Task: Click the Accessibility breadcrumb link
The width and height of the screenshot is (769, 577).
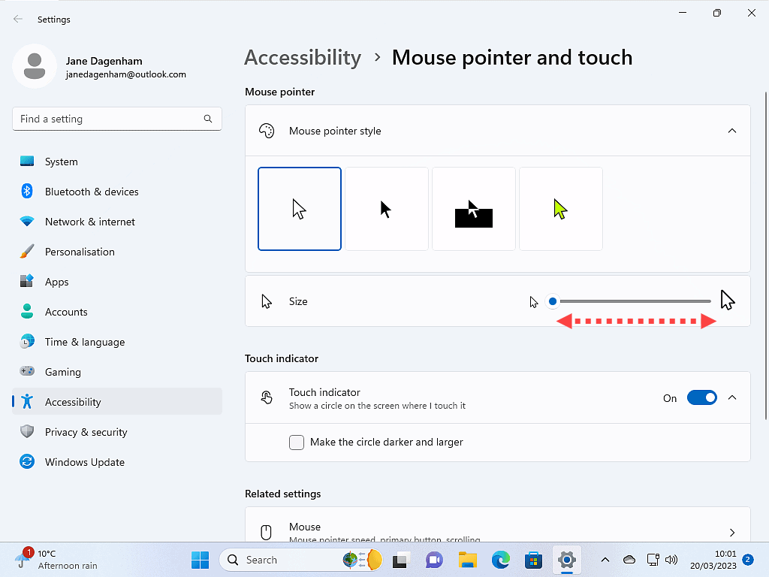Action: coord(303,58)
